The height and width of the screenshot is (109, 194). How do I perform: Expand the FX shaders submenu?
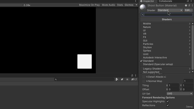(x=166, y=37)
